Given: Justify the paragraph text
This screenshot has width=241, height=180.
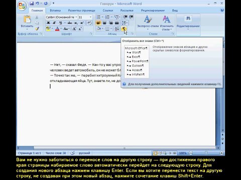Looking at the screenshot, I should point(117,23).
